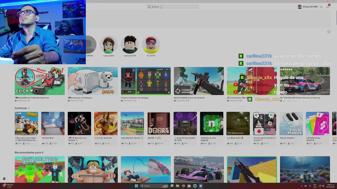Open the volume and network tray icons
The width and height of the screenshot is (337, 189).
coord(321,186)
